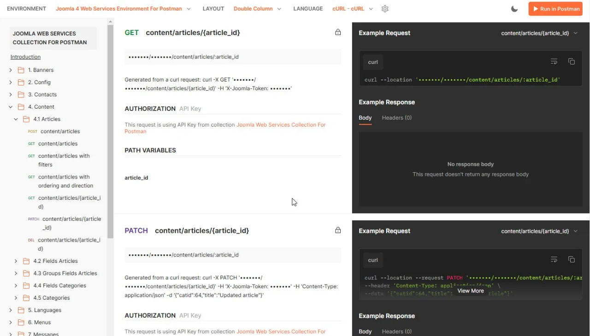Screen dimensions: 590x336
Task: Click the curl label in the GET example
Action: pyautogui.click(x=373, y=62)
